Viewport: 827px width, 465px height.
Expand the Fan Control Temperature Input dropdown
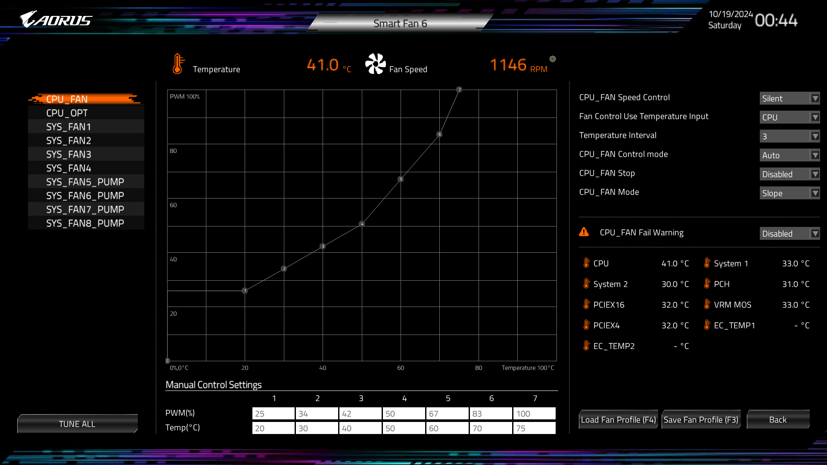[789, 118]
